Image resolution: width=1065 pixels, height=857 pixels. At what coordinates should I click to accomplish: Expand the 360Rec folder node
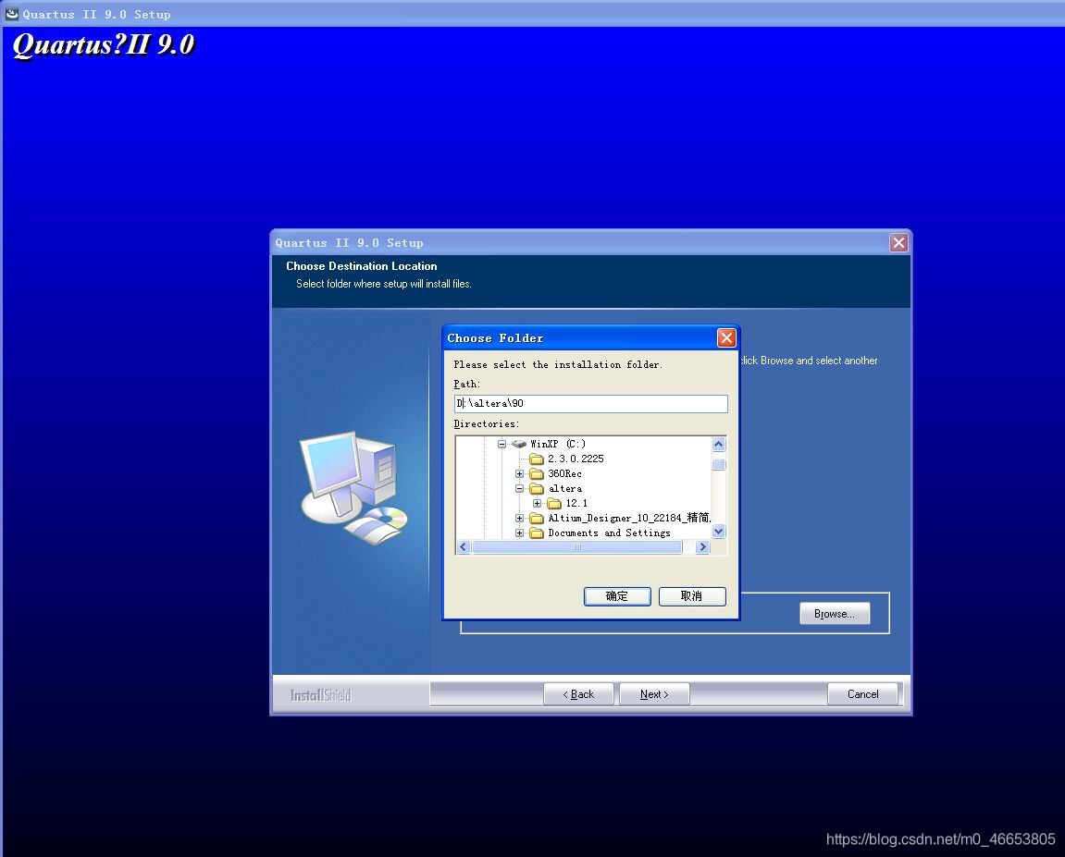tap(520, 474)
